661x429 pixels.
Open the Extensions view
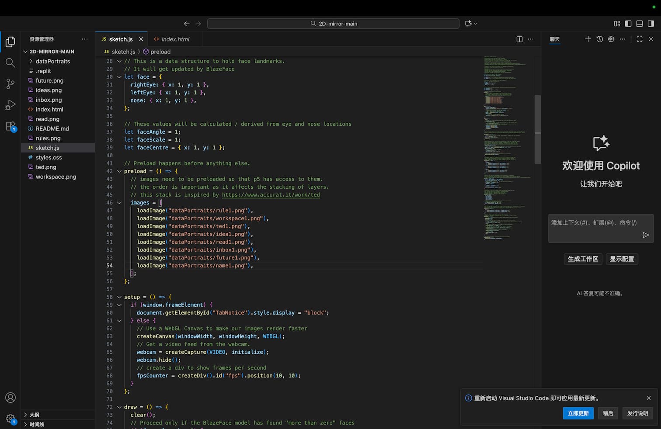[10, 126]
